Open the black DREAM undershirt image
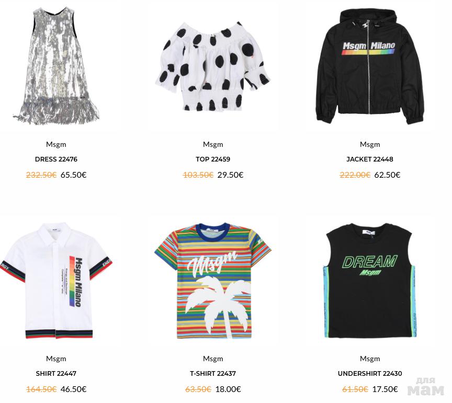This screenshot has width=452, height=403. [370, 280]
